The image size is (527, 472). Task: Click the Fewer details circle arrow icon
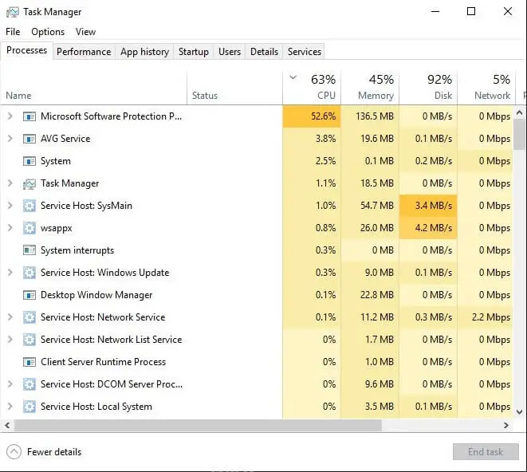pos(14,452)
